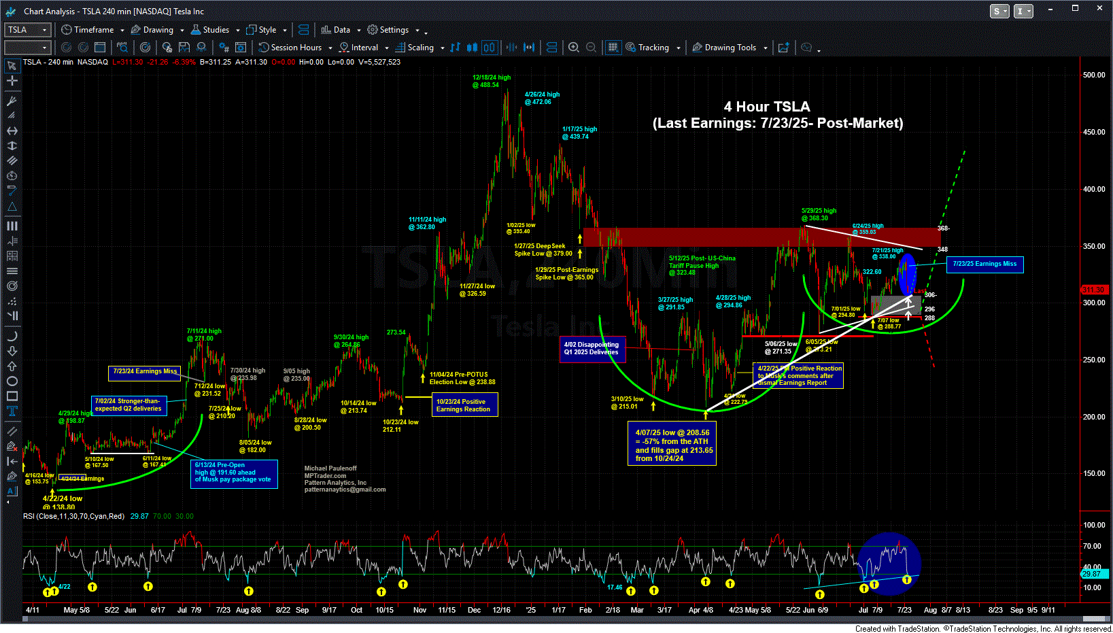Select the up arrow drawing tool
This screenshot has height=633, width=1113.
pos(12,366)
